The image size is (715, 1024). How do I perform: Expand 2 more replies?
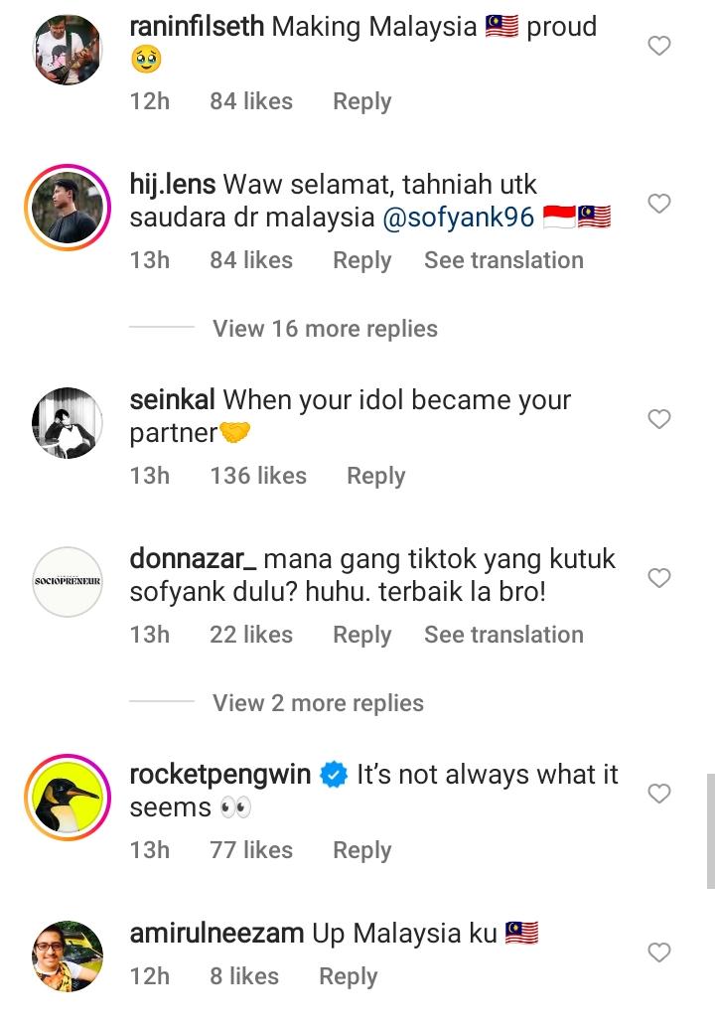318,703
